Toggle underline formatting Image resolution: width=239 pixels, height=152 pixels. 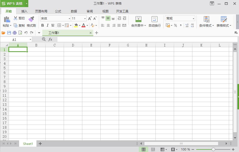tap(52, 25)
